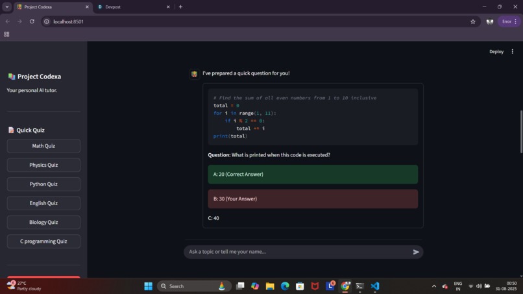Reload the localhost page
The width and height of the screenshot is (523, 294).
pos(32,21)
